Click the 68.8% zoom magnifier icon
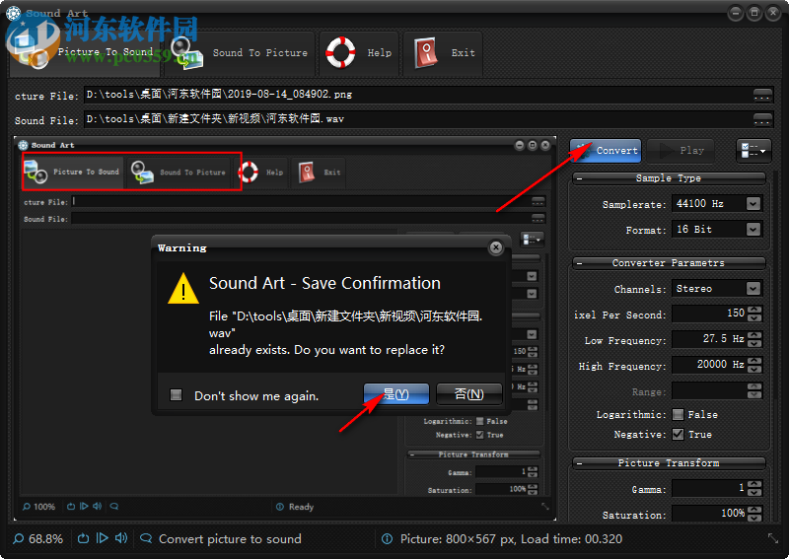Viewport: 789px width, 559px height. click(x=19, y=539)
